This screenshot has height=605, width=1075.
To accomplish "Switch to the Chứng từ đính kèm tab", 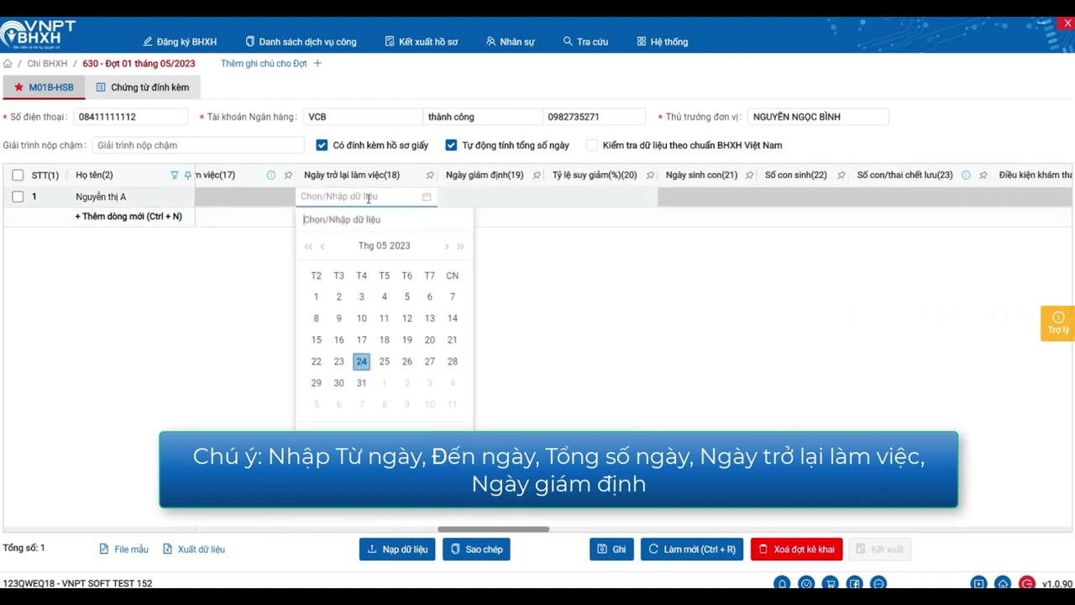I will click(143, 87).
